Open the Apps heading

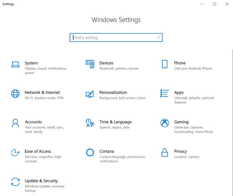coord(179,93)
